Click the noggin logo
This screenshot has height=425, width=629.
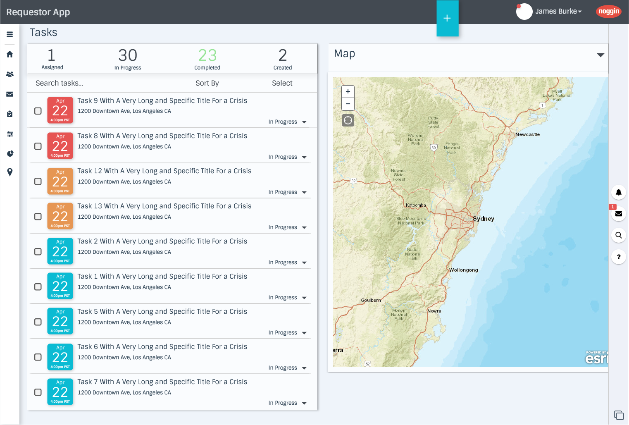tap(609, 12)
